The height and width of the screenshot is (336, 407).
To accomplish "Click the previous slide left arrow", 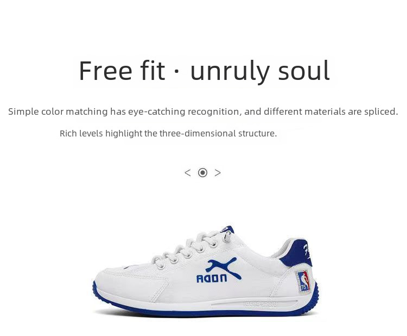I will [x=187, y=173].
